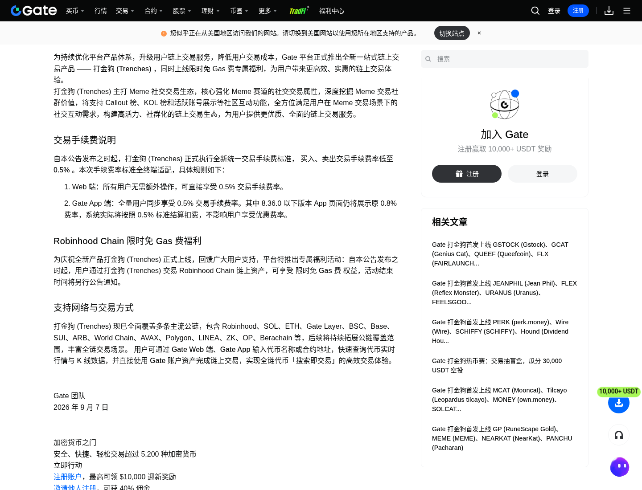This screenshot has height=490, width=642.
Task: Close the region notice banner
Action: tap(479, 33)
